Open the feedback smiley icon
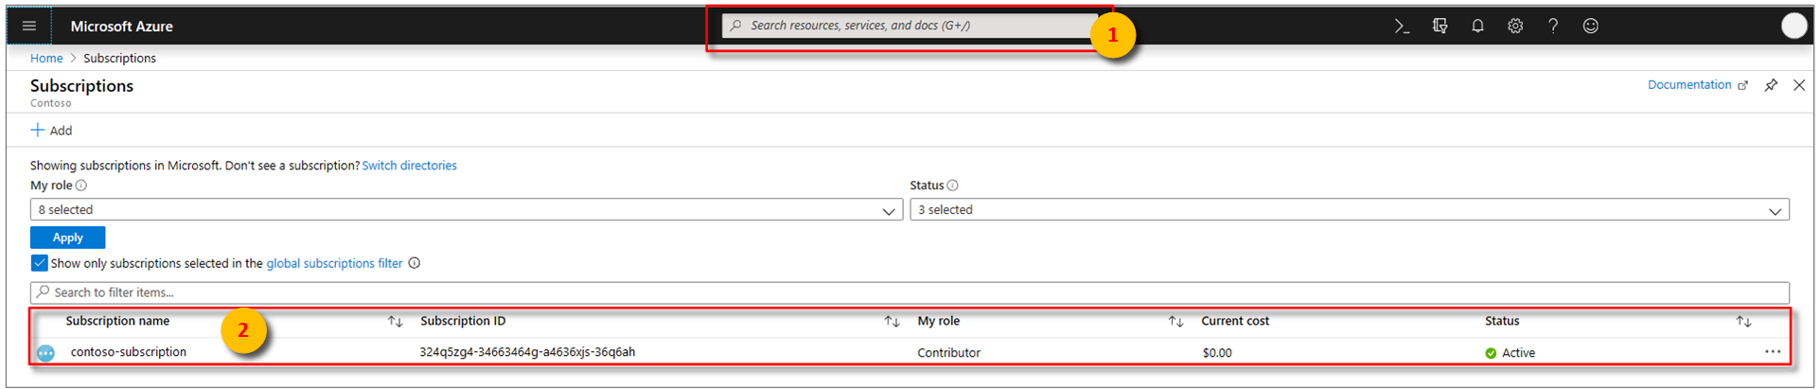1820x389 pixels. [1591, 27]
